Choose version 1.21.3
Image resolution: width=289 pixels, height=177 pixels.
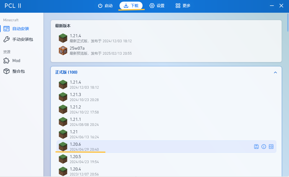[166, 97]
